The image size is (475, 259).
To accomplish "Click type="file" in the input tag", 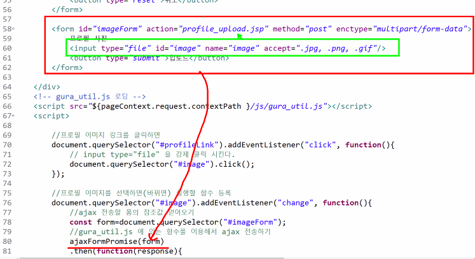I will (126, 48).
